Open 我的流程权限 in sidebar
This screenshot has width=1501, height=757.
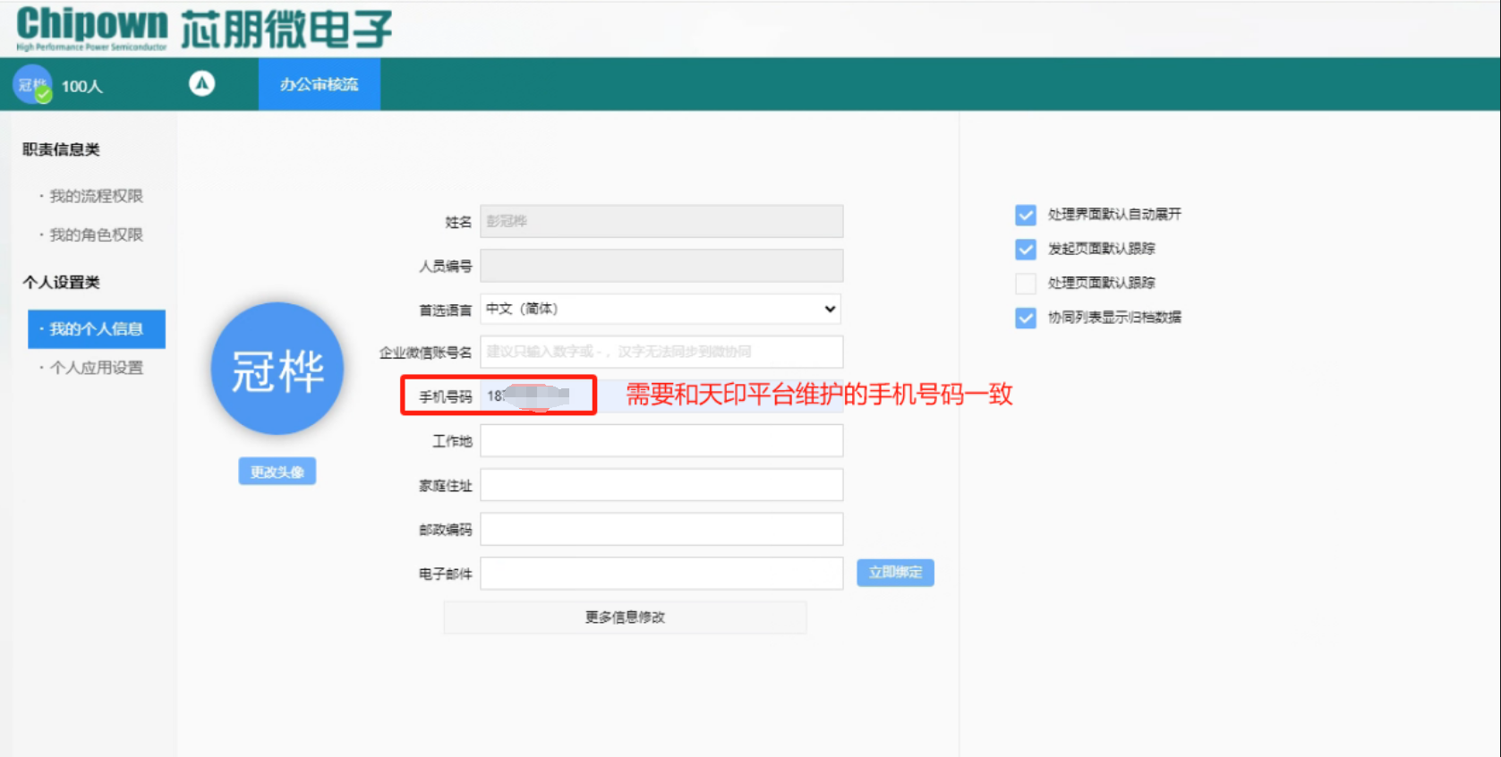96,196
